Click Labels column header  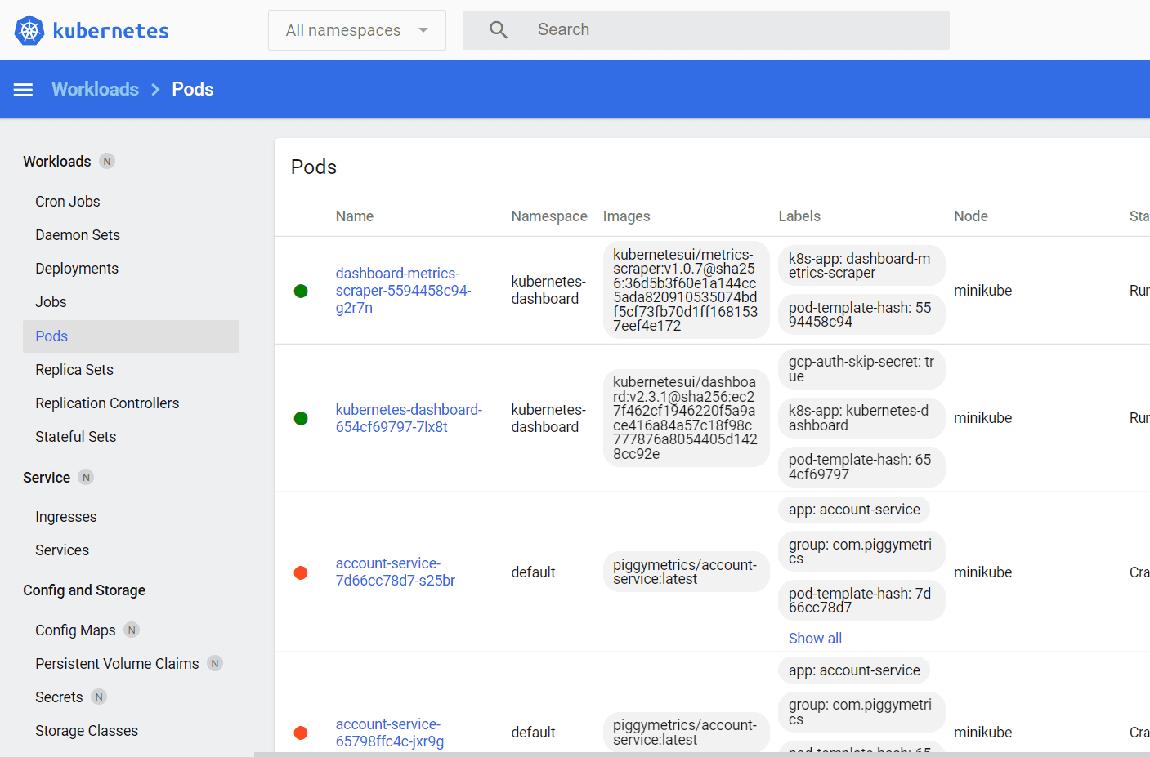click(x=799, y=216)
